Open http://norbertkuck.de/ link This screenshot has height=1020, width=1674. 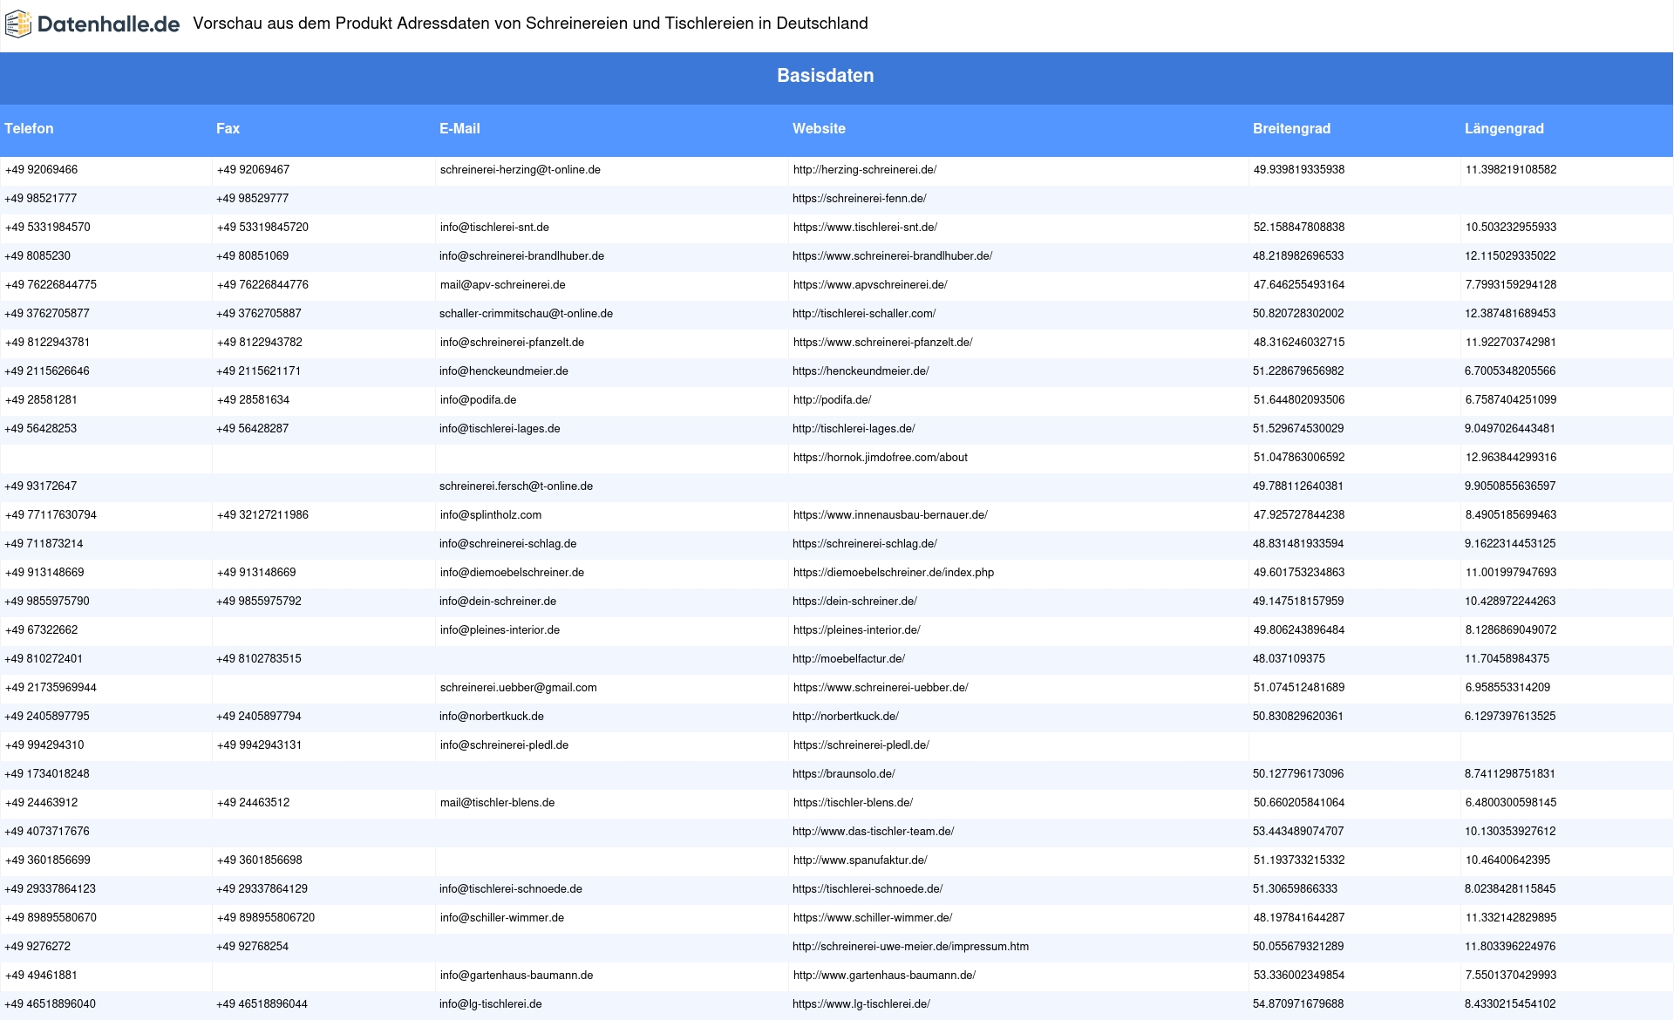tap(846, 717)
